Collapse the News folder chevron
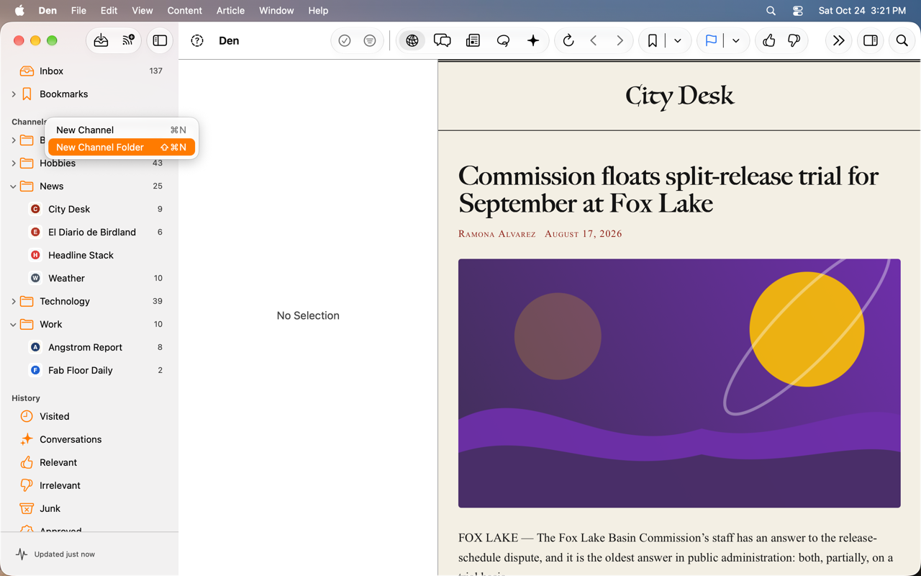The width and height of the screenshot is (921, 576). tap(14, 186)
